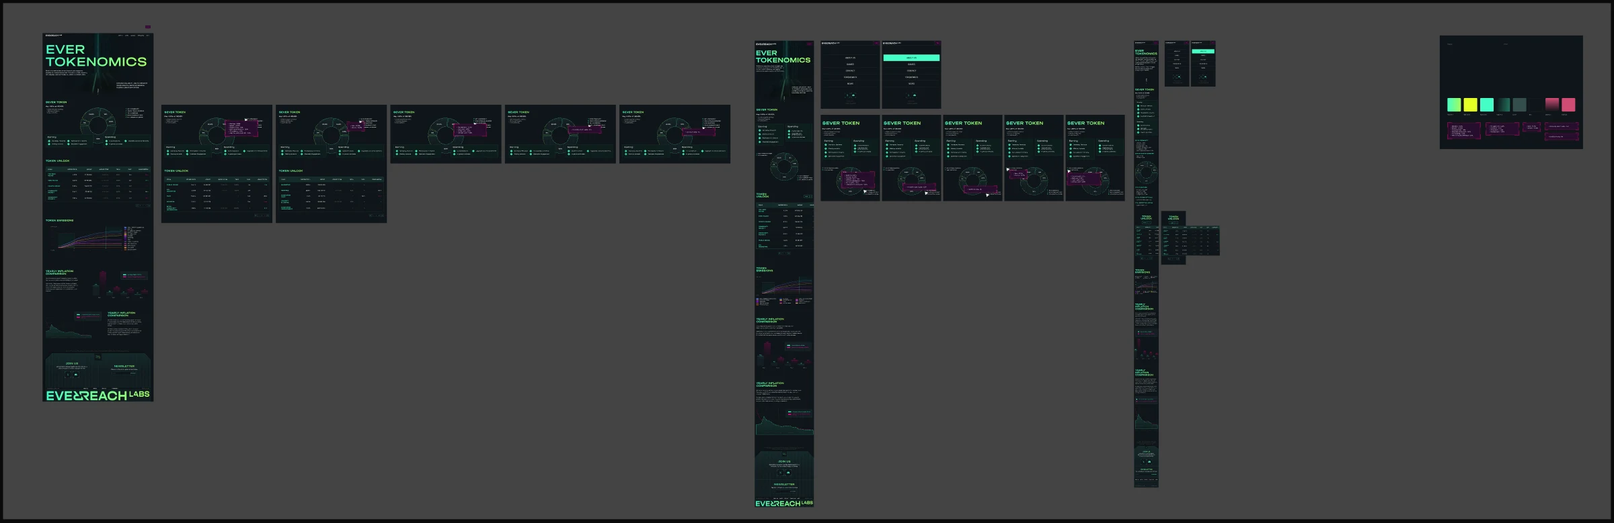Select the four-line purple tooltip in style frame
Viewport: 1614px width, 523px height.
[1502, 129]
